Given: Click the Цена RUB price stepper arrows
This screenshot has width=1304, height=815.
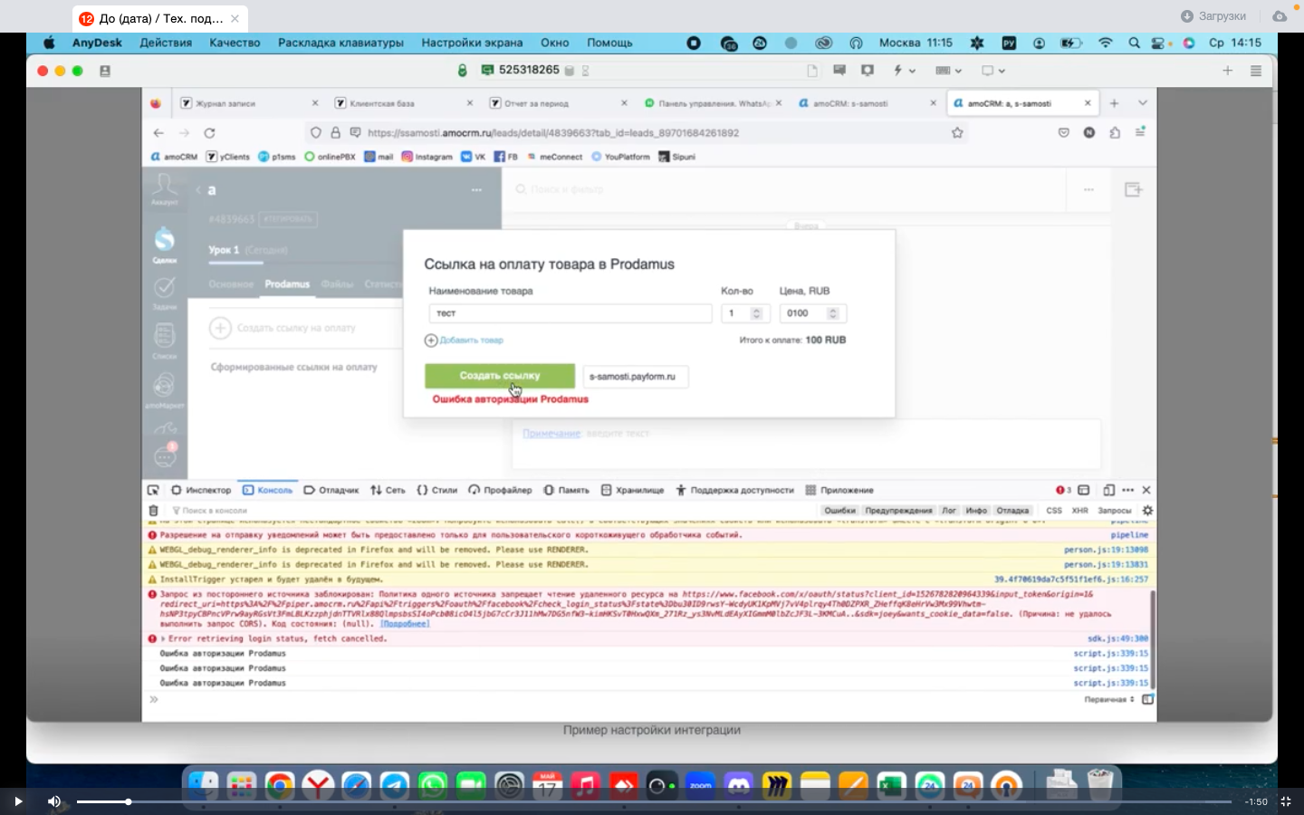Looking at the screenshot, I should point(833,313).
